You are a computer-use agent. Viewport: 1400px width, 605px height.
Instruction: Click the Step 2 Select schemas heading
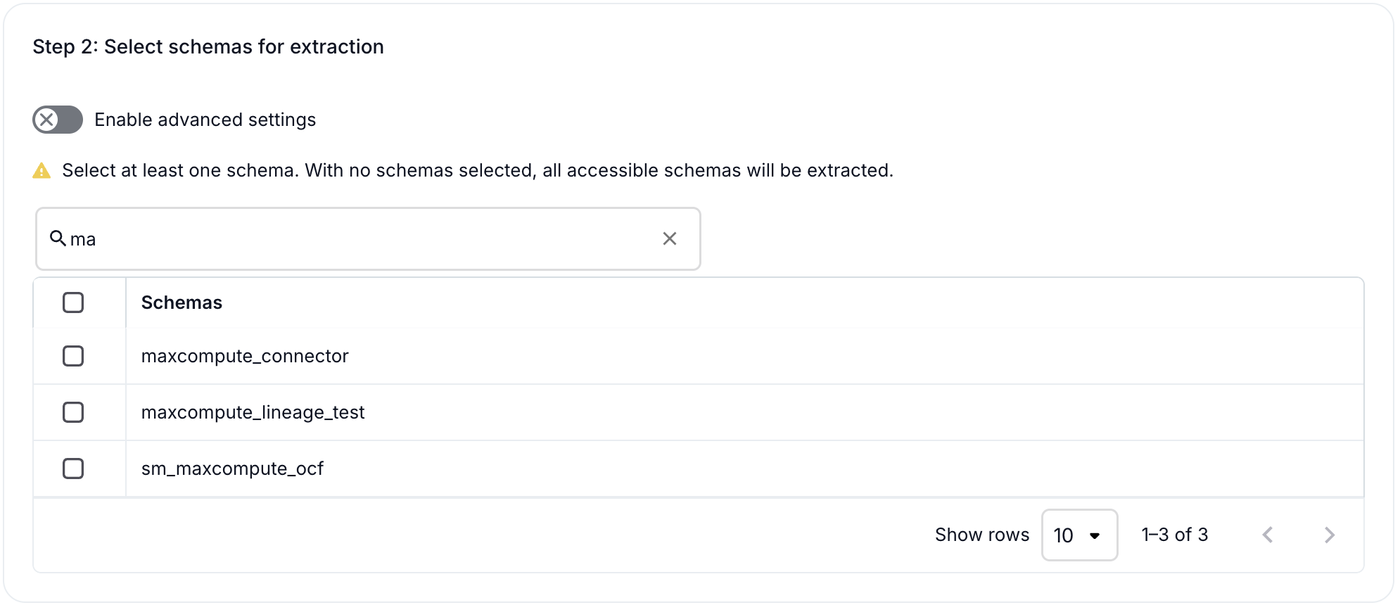pos(208,46)
